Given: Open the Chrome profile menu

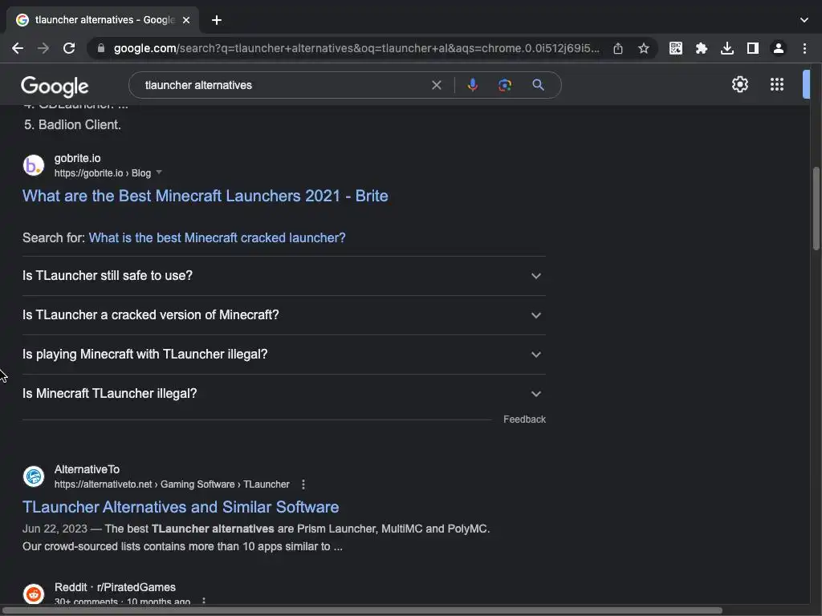Looking at the screenshot, I should [779, 48].
